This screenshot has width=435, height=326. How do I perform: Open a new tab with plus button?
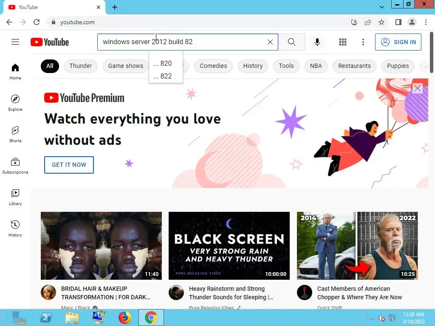(x=115, y=7)
